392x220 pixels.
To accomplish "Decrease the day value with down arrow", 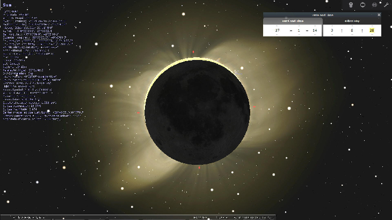I will pyautogui.click(x=315, y=35).
